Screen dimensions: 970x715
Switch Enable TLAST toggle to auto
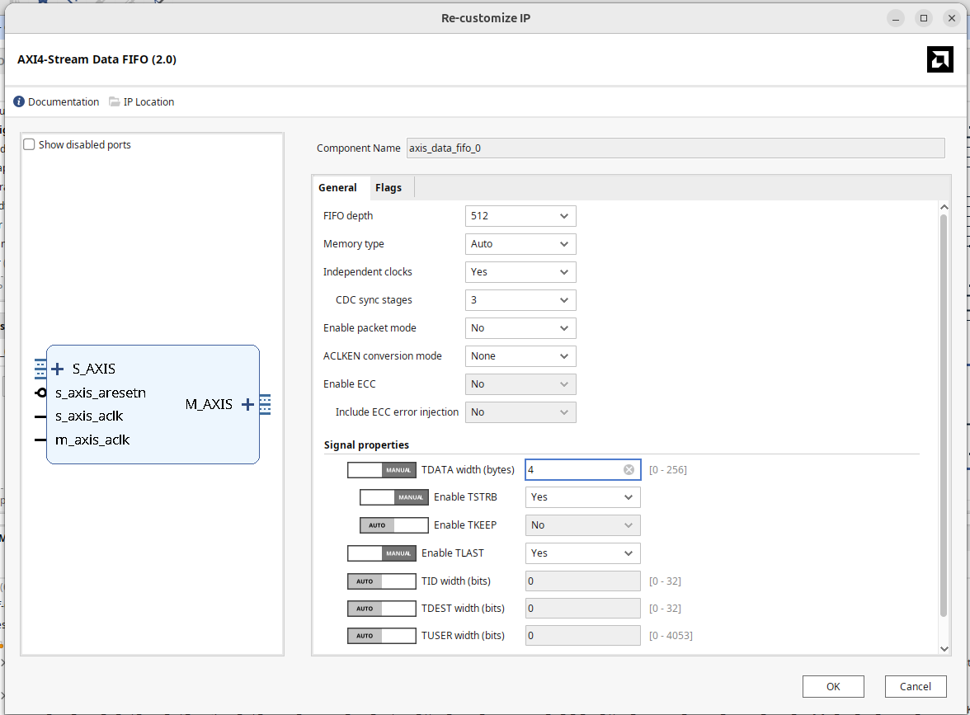381,553
